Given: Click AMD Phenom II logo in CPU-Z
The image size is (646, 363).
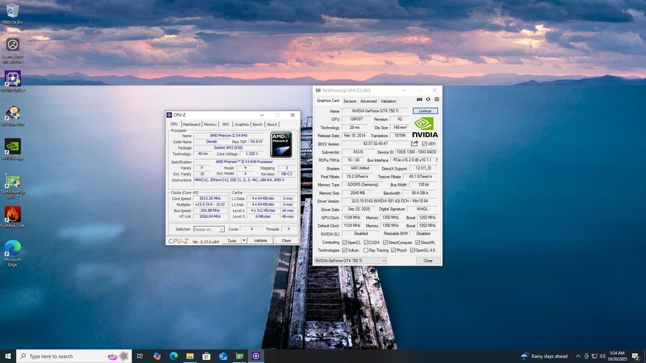Looking at the screenshot, I should pyautogui.click(x=281, y=144).
